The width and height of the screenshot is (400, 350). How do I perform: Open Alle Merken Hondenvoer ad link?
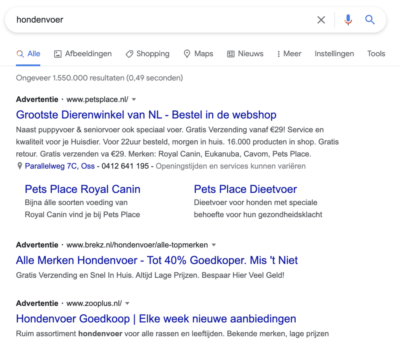coord(157,261)
